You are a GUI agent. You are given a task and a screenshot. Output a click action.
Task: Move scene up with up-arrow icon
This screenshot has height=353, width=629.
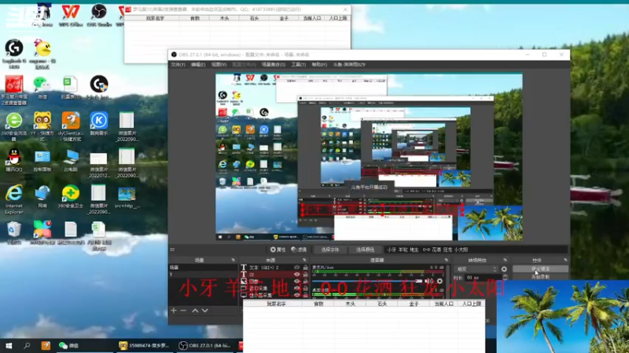click(x=195, y=311)
